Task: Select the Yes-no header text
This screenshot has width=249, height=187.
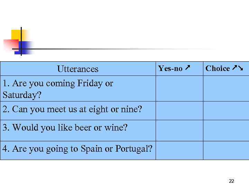Action: 170,69
